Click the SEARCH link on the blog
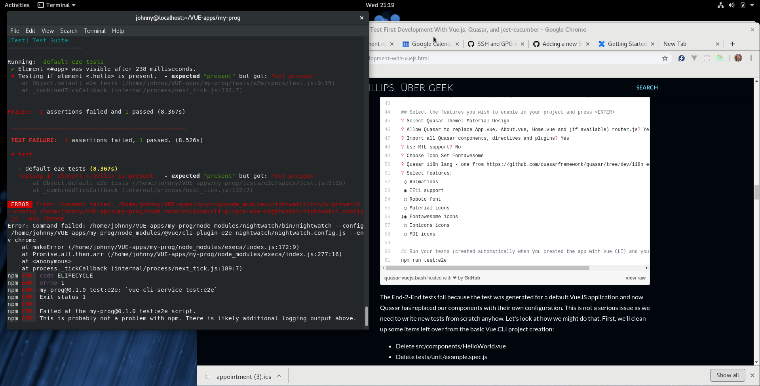This screenshot has width=760, height=386. point(647,87)
